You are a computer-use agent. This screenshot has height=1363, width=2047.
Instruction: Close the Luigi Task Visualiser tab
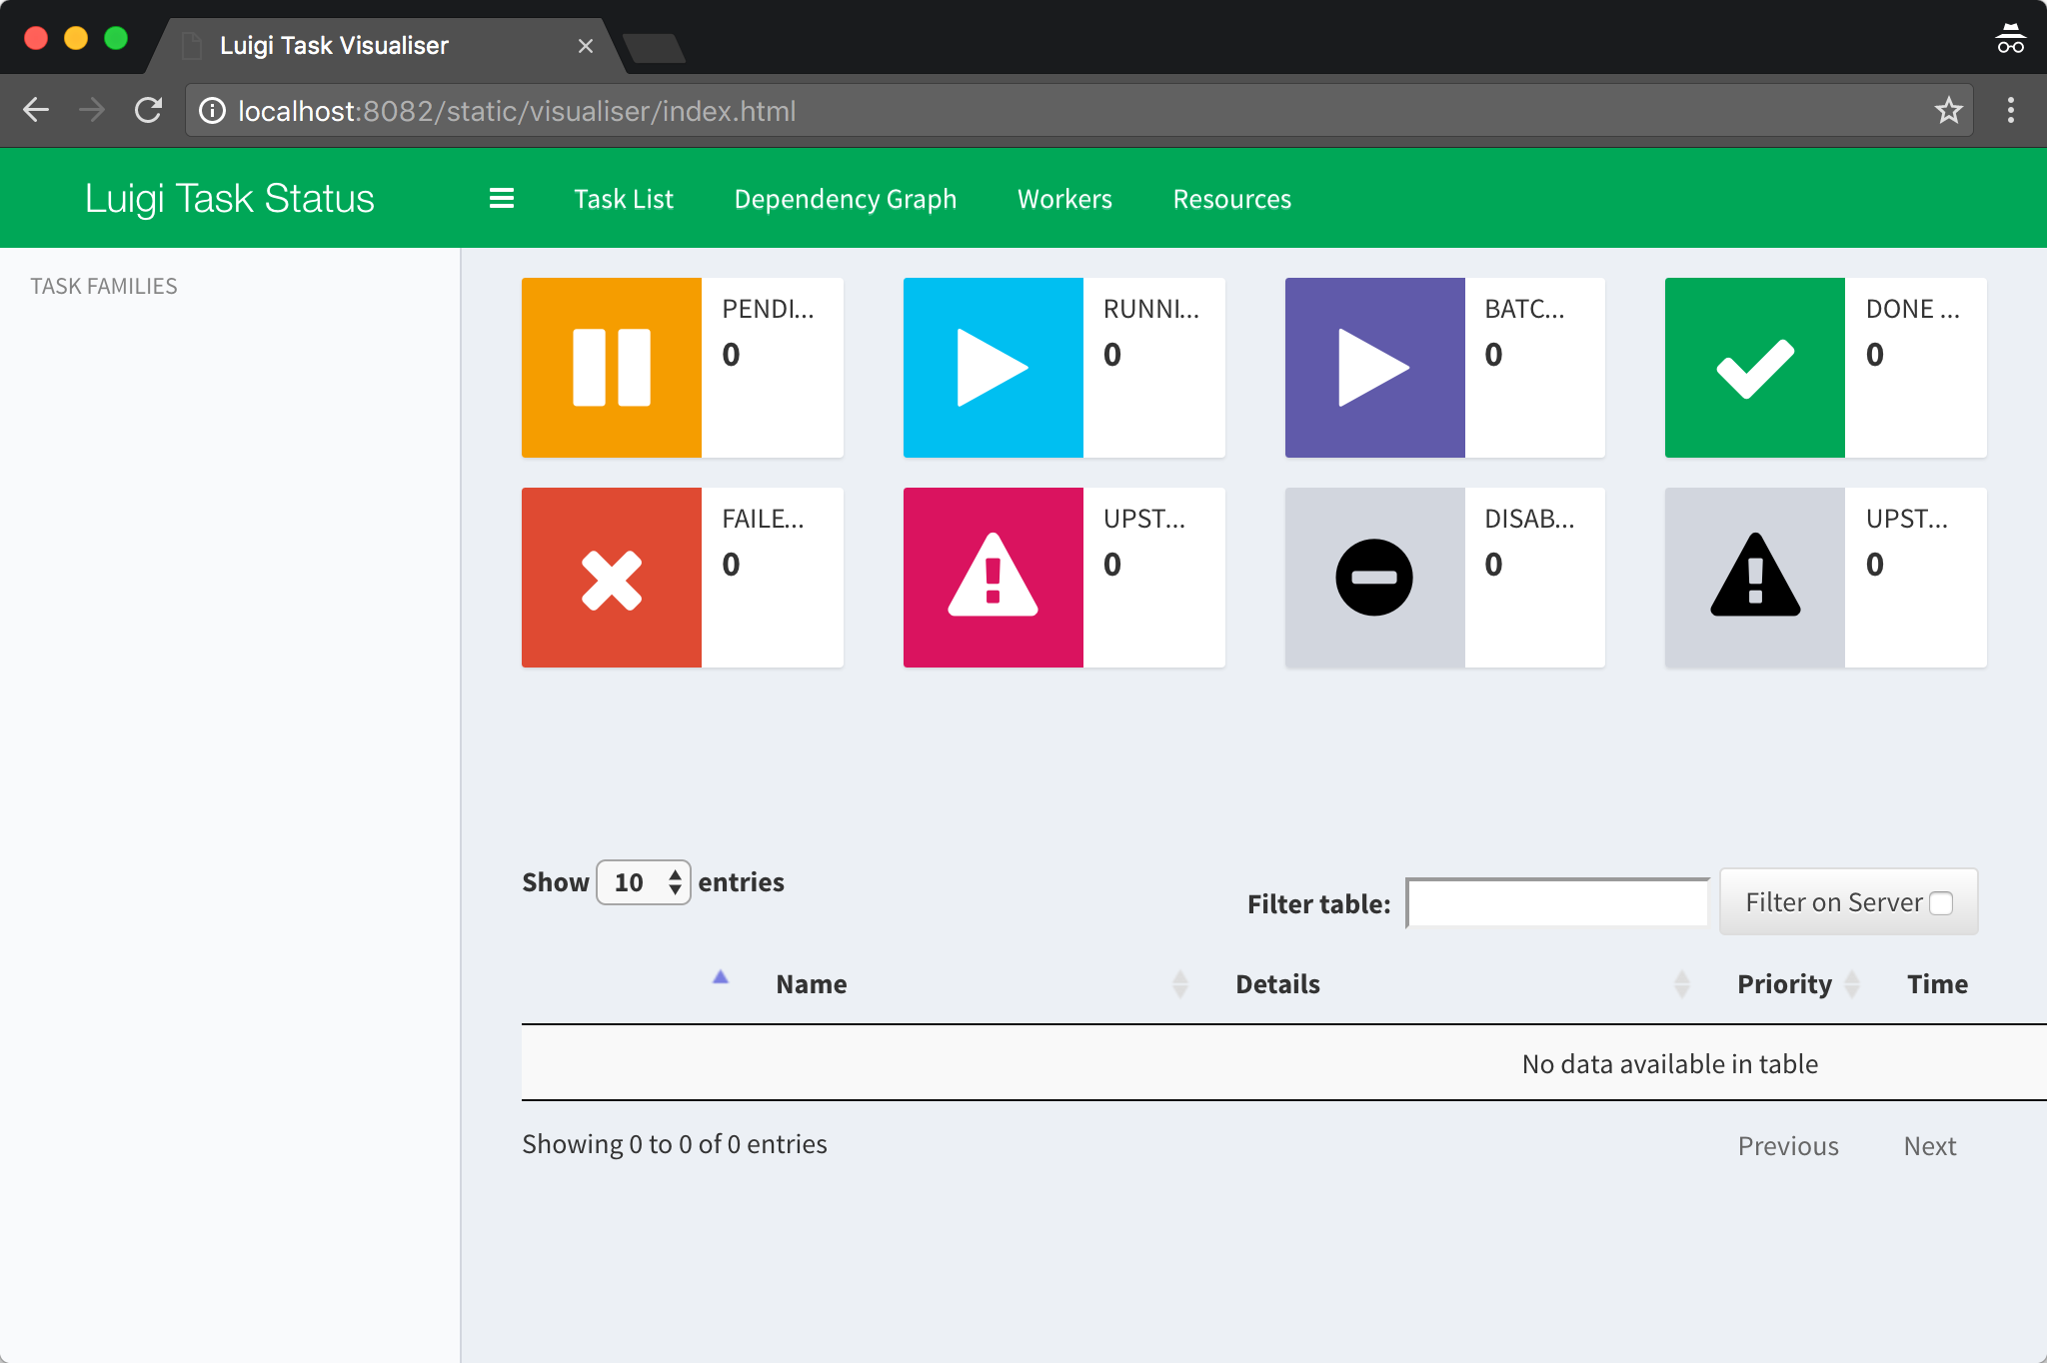click(586, 46)
